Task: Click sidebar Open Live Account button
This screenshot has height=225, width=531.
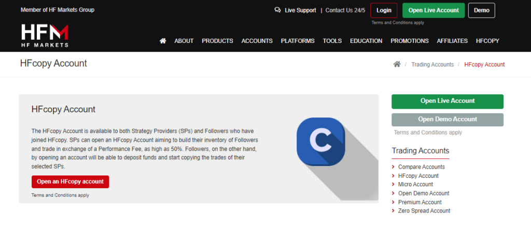Action: (448, 101)
